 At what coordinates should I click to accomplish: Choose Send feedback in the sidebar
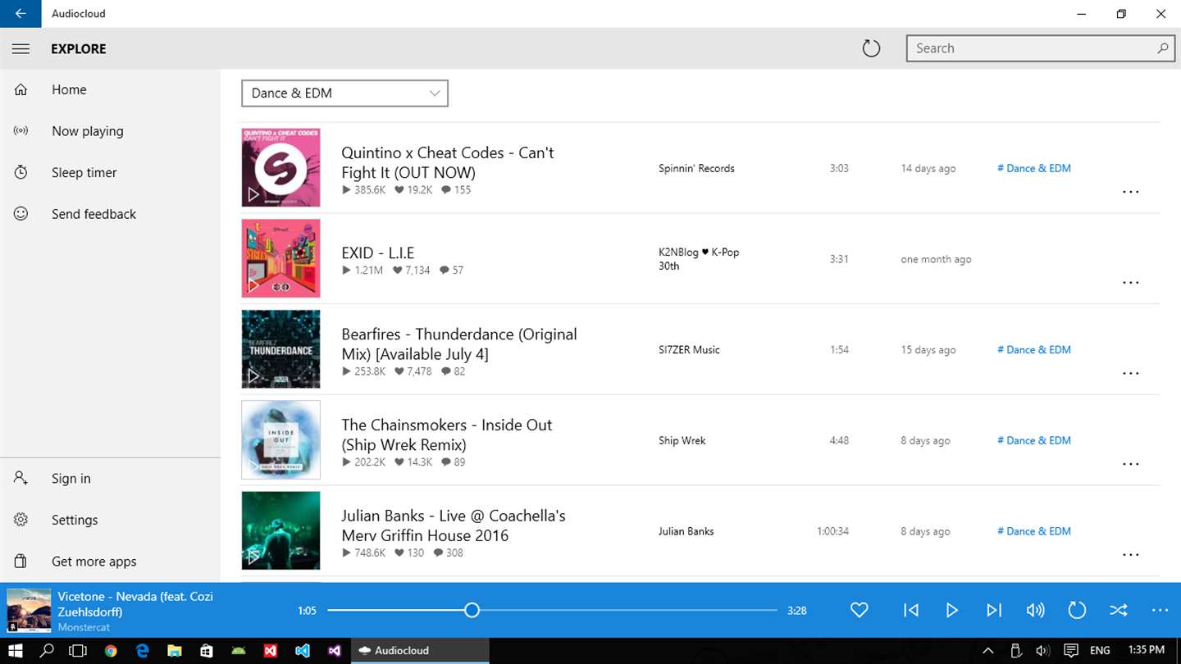pyautogui.click(x=110, y=214)
